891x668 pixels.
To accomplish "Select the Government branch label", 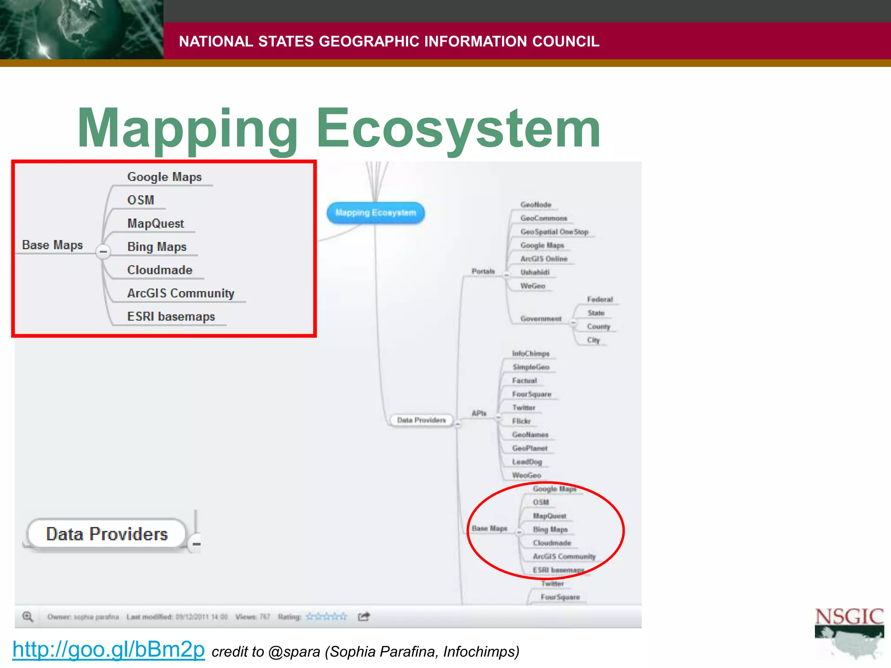I will 541,319.
